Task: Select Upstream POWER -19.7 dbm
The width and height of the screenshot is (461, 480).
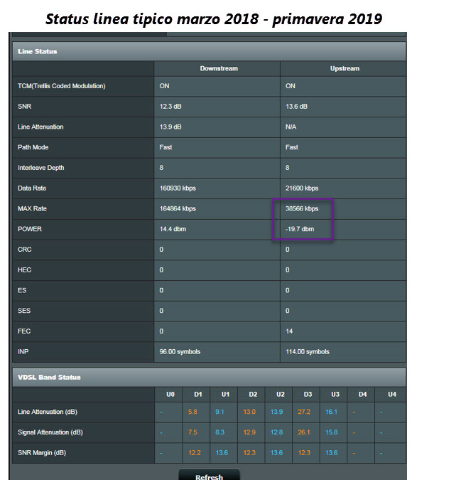Action: (300, 229)
